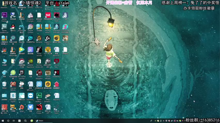Launch Tencent QQ penguin icon
Viewport: 220px width, 123px height.
point(13,26)
